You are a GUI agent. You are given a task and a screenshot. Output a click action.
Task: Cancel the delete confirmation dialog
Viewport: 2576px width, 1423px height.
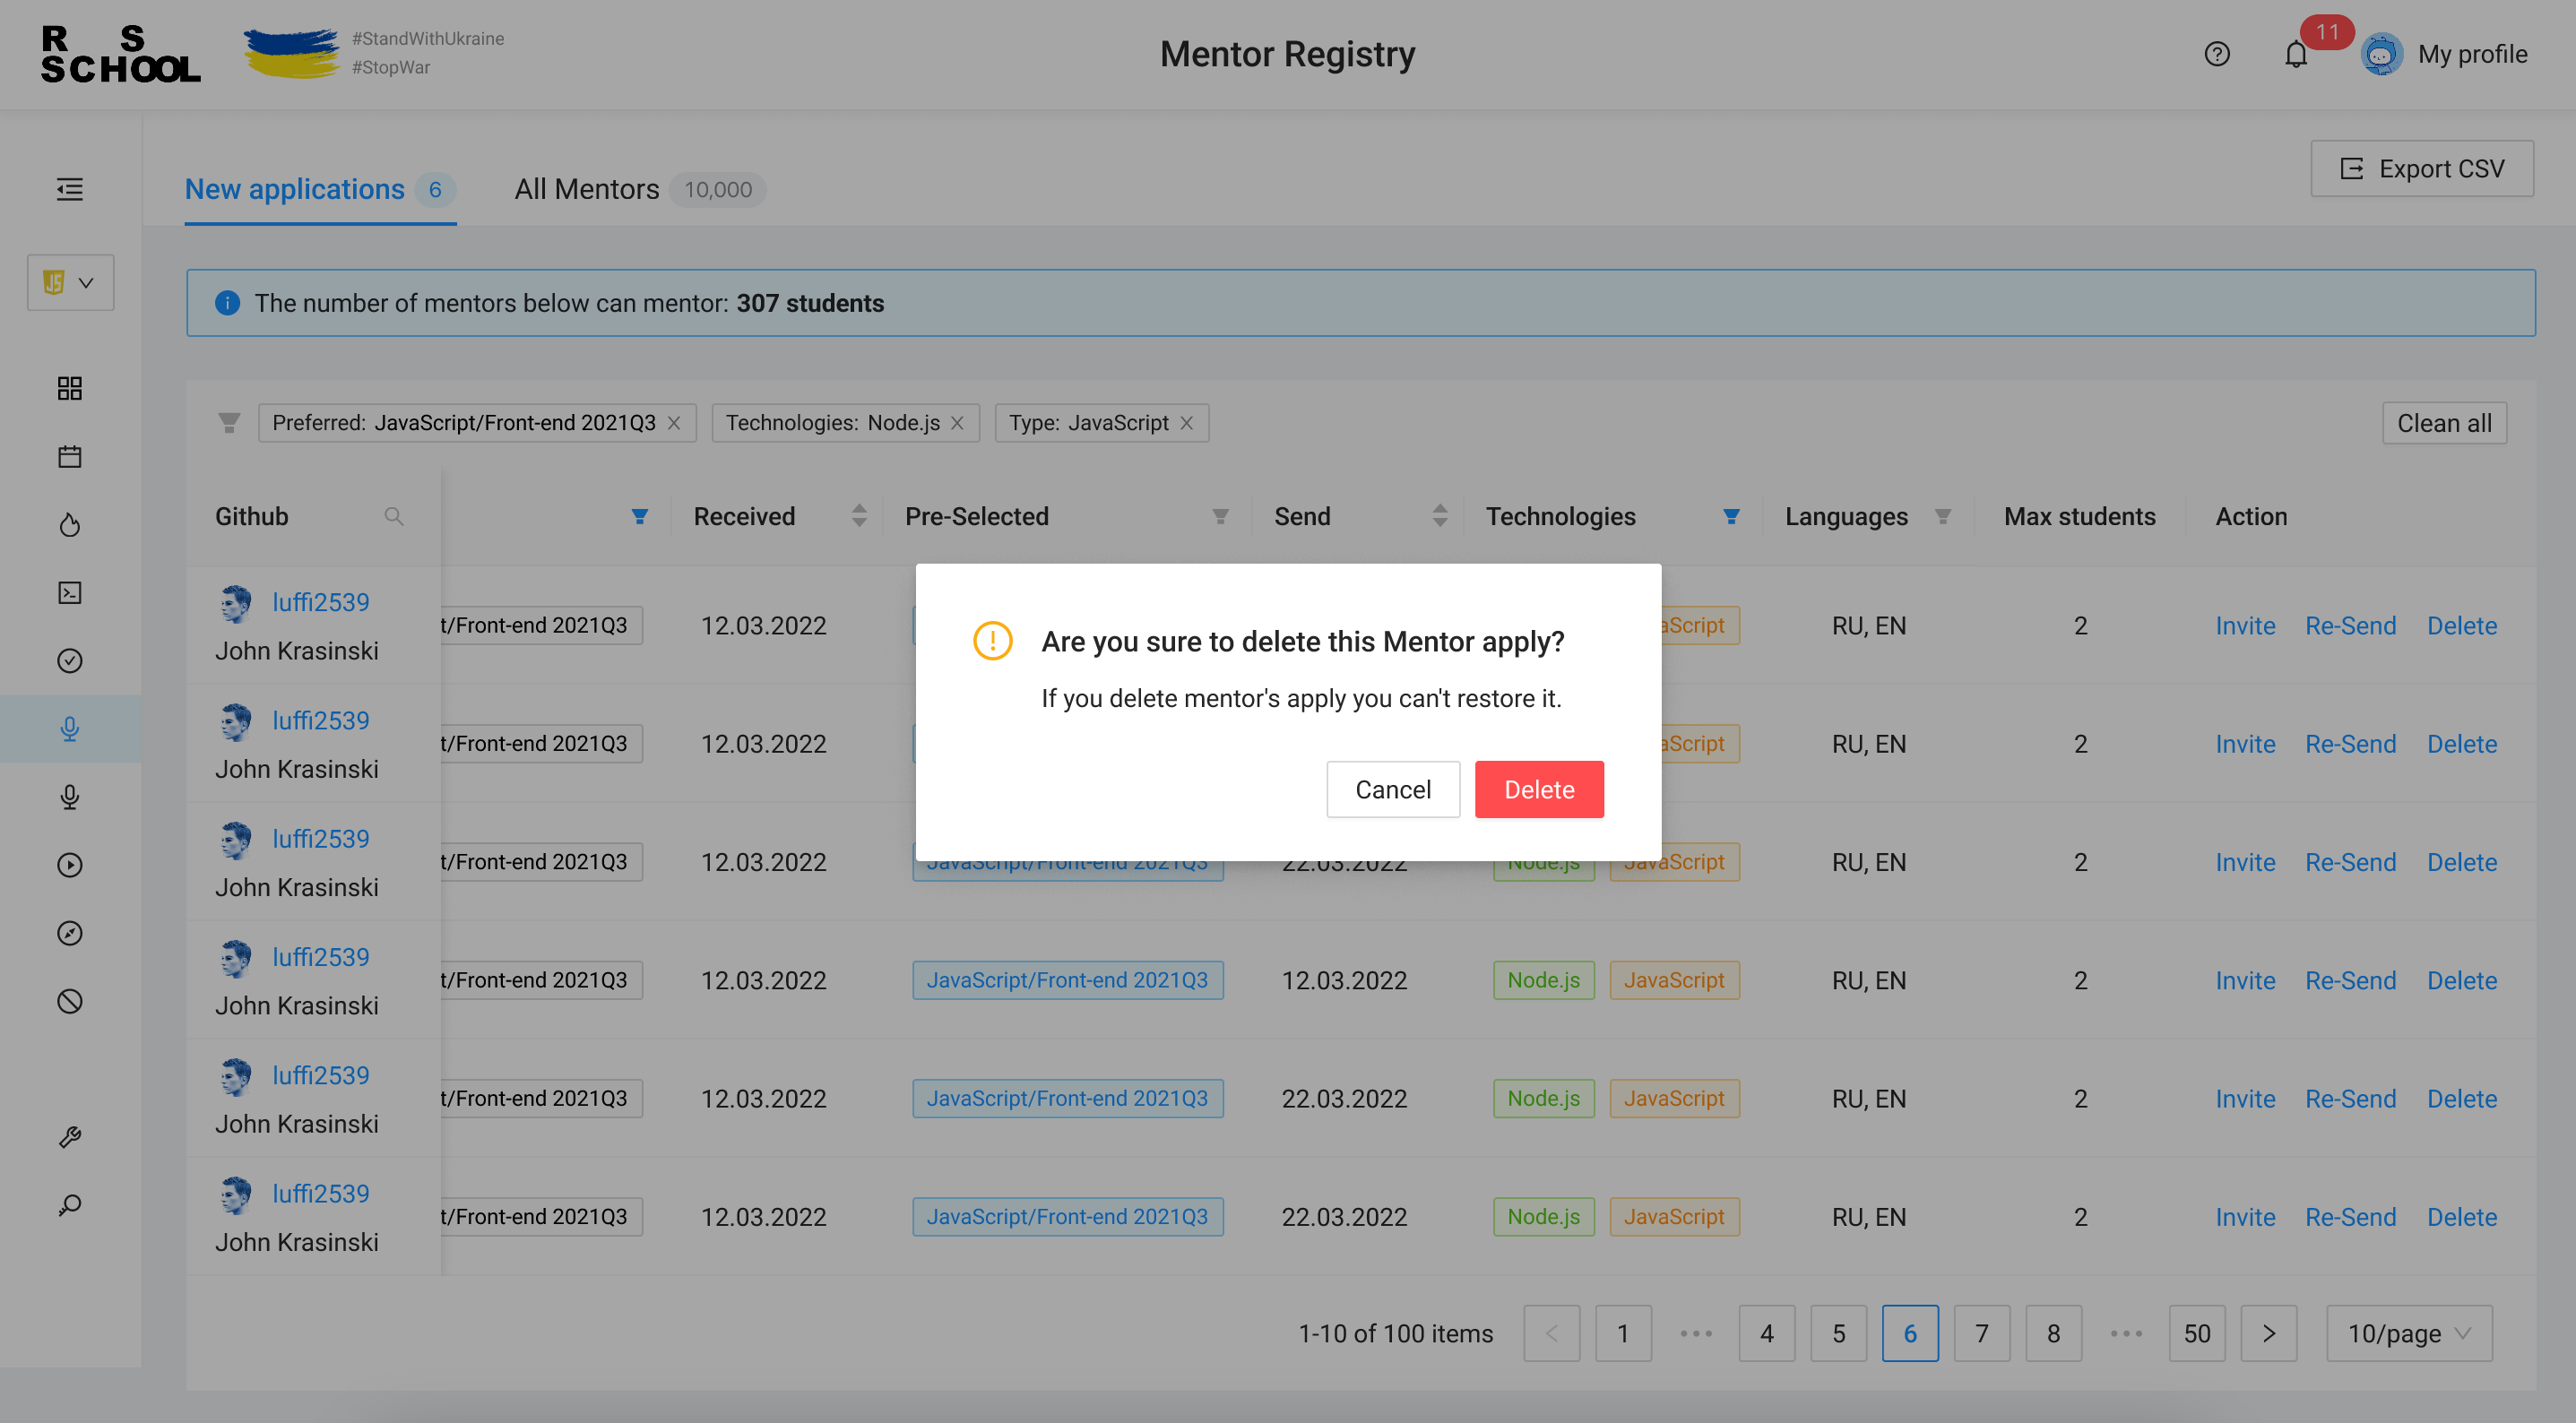[1393, 790]
